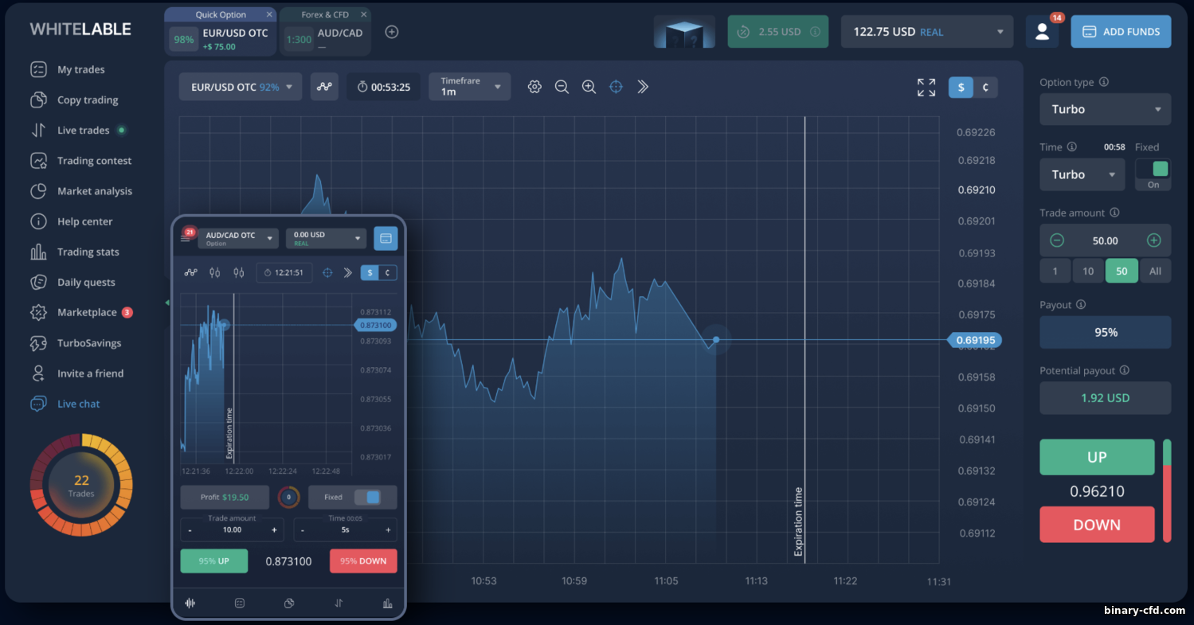Viewport: 1194px width, 625px height.
Task: Zoom out the chart with minus magnifier
Action: tap(562, 87)
